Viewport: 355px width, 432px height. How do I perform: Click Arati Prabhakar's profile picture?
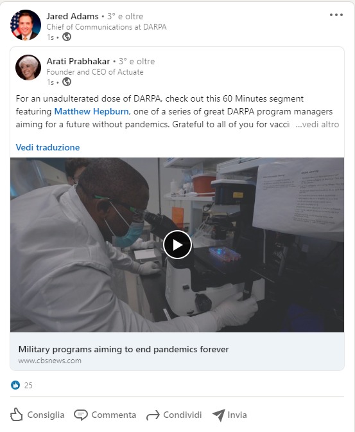(x=28, y=67)
